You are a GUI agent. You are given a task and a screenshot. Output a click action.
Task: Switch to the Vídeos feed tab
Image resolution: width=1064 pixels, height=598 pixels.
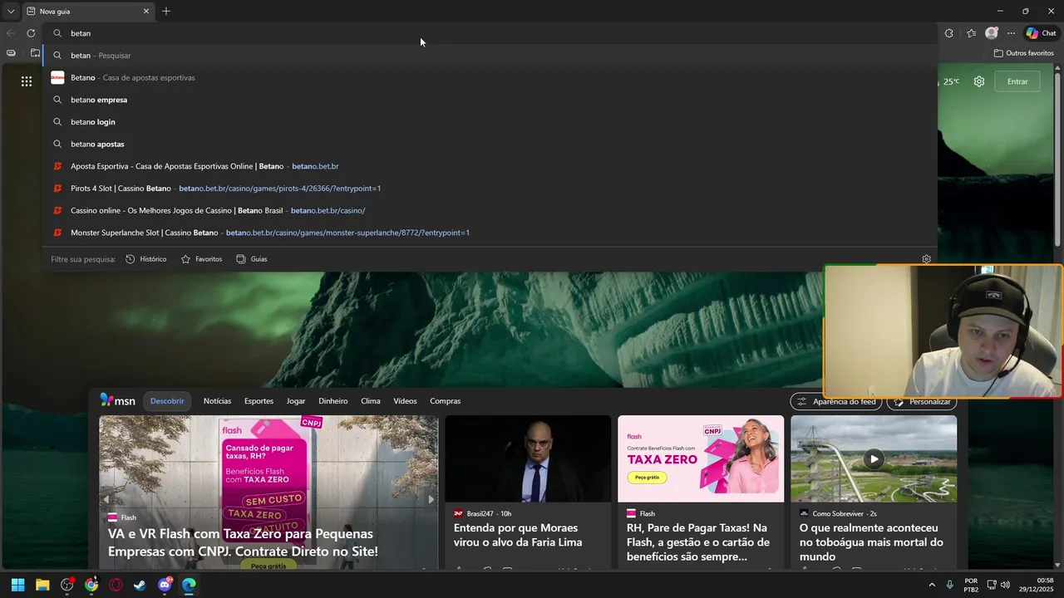pyautogui.click(x=405, y=401)
